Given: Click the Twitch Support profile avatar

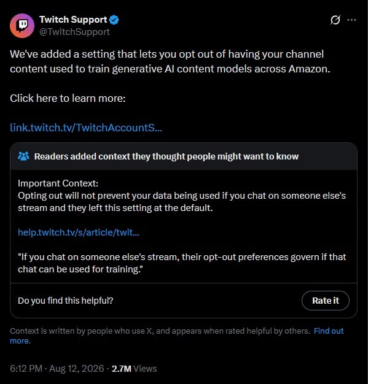Looking at the screenshot, I should click(22, 26).
